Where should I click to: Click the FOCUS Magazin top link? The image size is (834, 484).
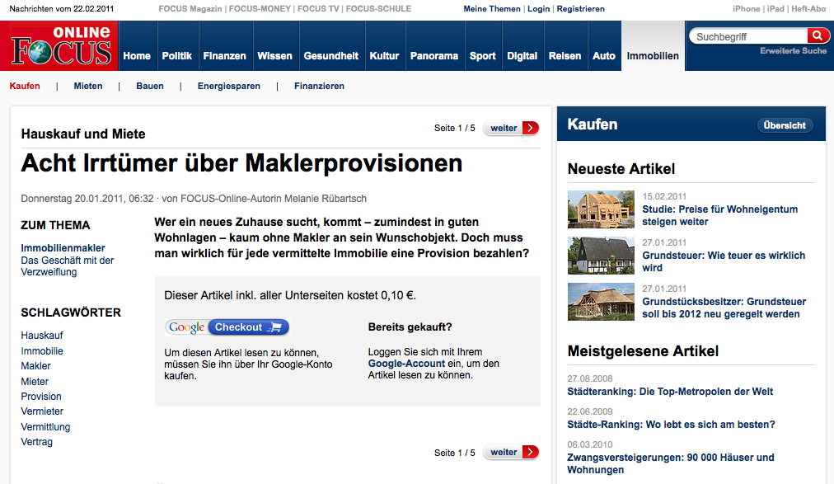tap(190, 8)
